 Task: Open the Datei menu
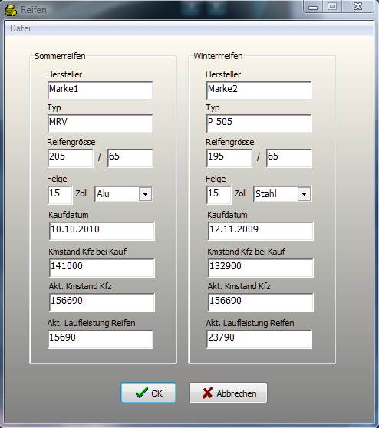[x=20, y=28]
